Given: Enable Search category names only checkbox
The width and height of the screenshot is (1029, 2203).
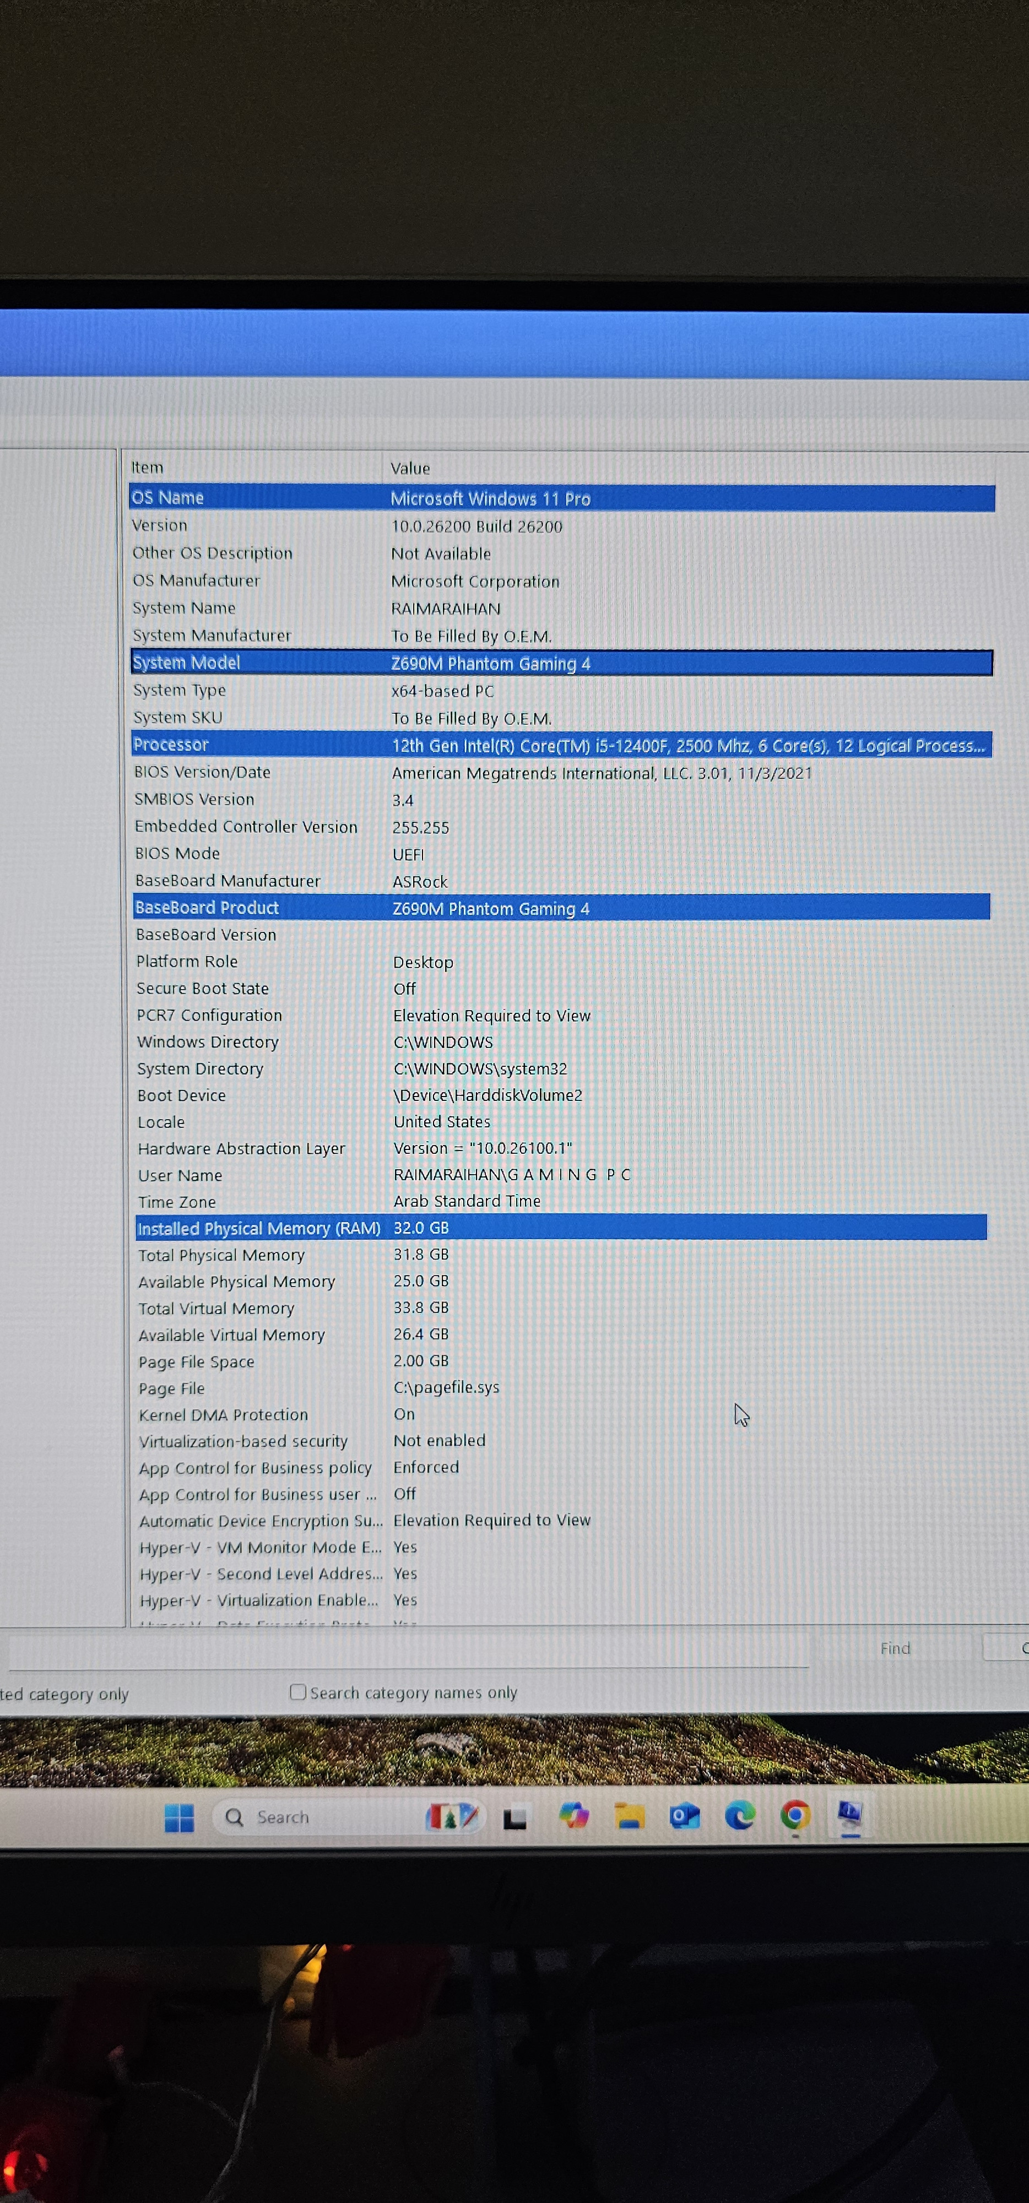Looking at the screenshot, I should coord(297,1692).
